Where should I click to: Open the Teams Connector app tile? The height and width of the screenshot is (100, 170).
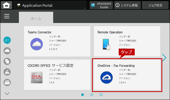pos(57,41)
